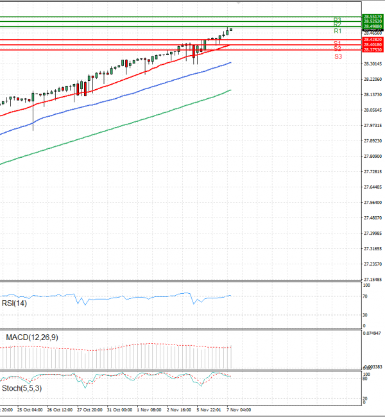Select the 28.37530 red price tag
This screenshot has height=417, width=385.
coord(373,49)
